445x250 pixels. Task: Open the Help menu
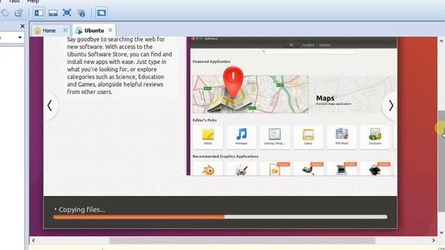click(33, 1)
